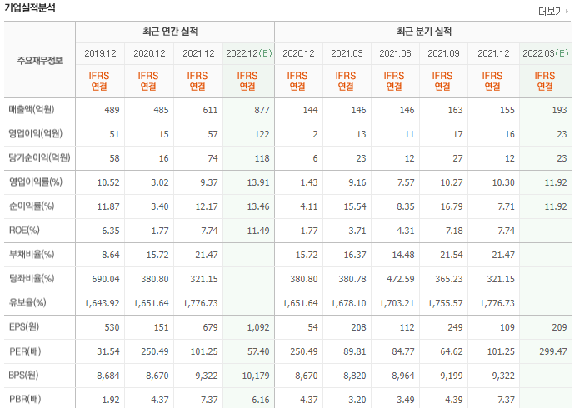
Task: Select ROE value 11.49
Action: (258, 231)
